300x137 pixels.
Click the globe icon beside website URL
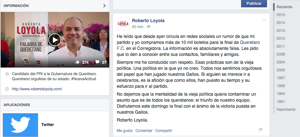[x=7, y=89]
